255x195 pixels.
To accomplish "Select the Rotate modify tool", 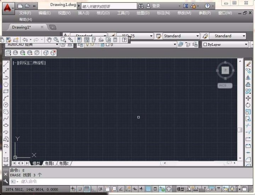I will (x=248, y=105).
